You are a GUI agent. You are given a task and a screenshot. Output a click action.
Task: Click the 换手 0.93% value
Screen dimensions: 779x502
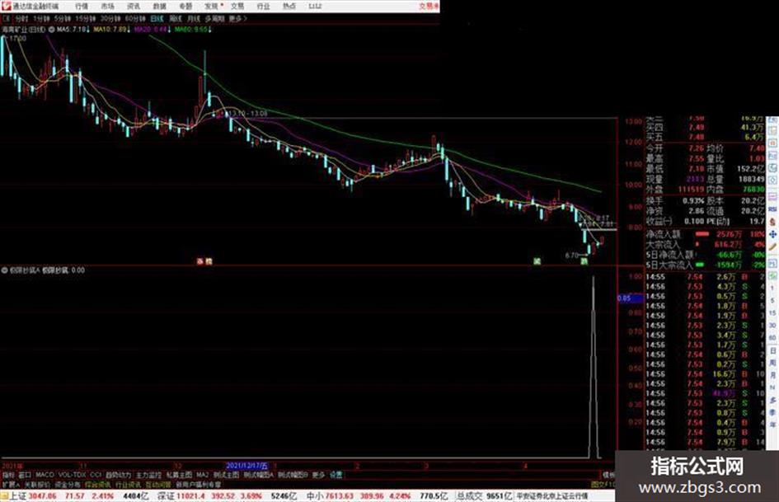693,201
